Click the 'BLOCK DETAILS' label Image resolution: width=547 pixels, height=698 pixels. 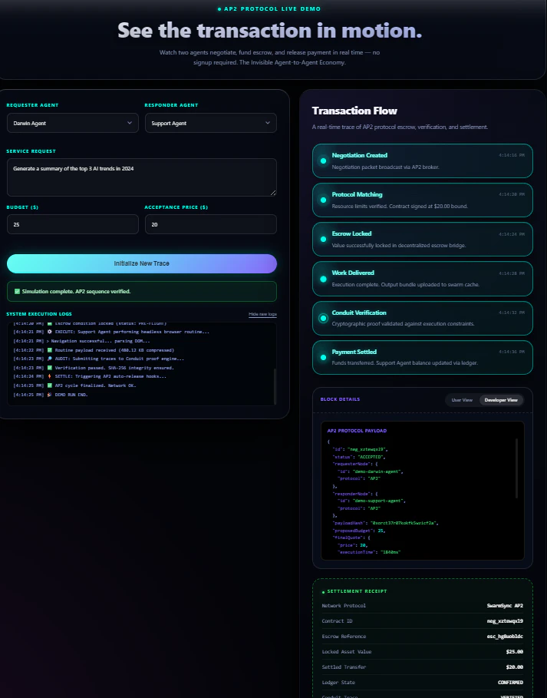[340, 399]
